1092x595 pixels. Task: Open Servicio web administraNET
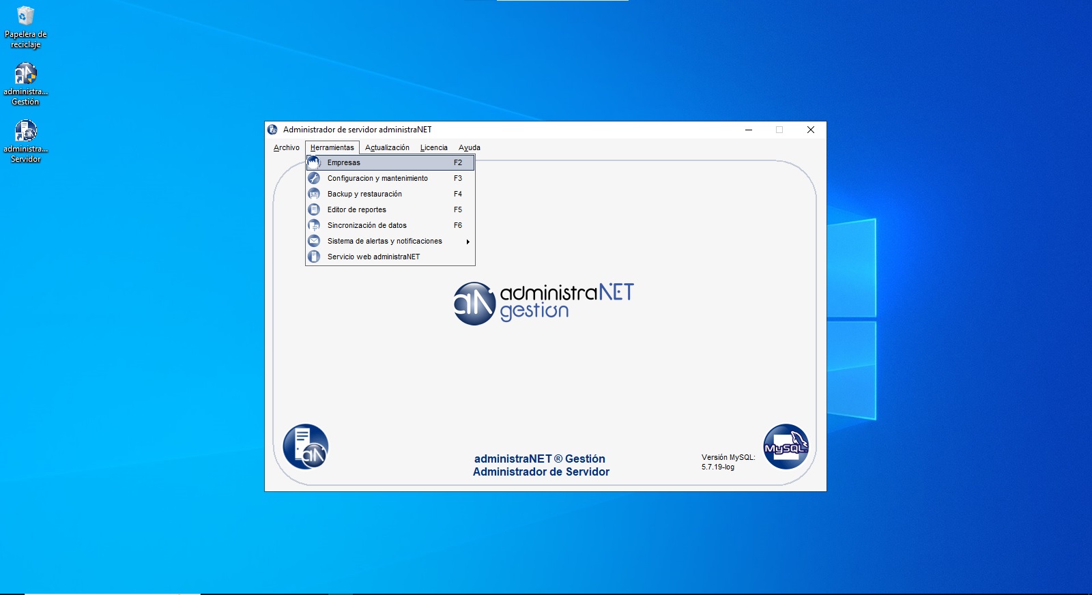(x=390, y=257)
